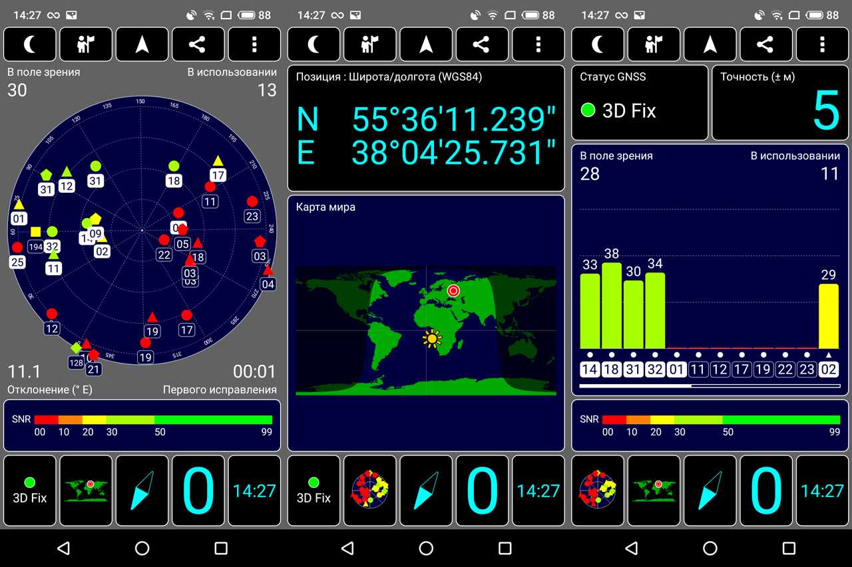The image size is (852, 567).
Task: Toggle moon night mode on the coordinates screen
Action: pyautogui.click(x=314, y=45)
